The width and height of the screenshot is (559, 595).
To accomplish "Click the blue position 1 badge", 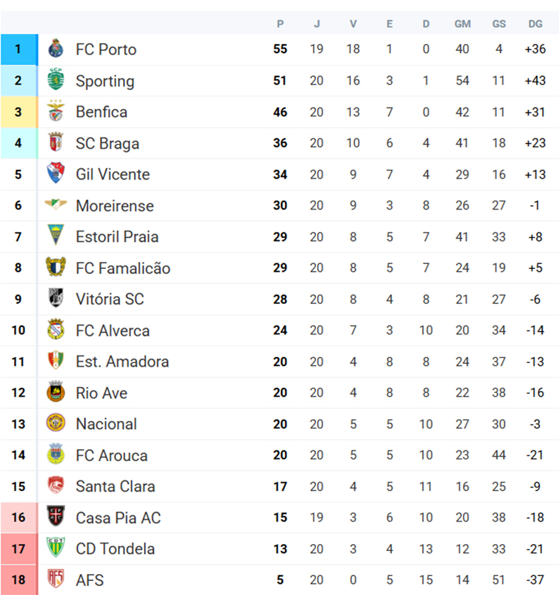I will tap(18, 50).
